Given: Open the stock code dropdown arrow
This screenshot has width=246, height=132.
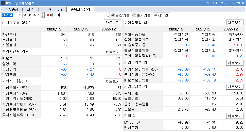Looking at the screenshot, I should [20, 15].
